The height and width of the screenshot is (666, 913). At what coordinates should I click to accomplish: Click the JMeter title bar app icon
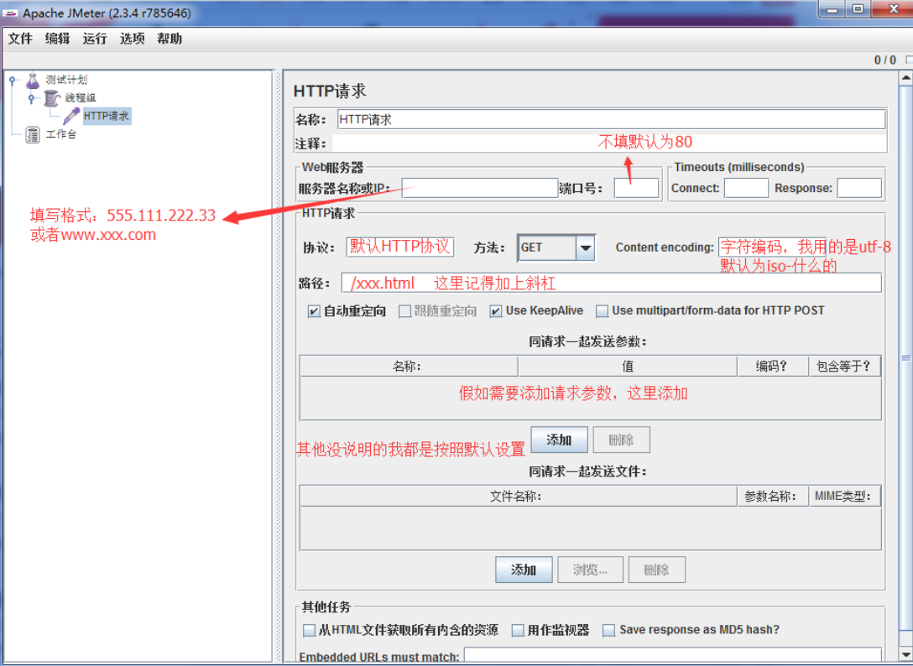click(x=12, y=13)
